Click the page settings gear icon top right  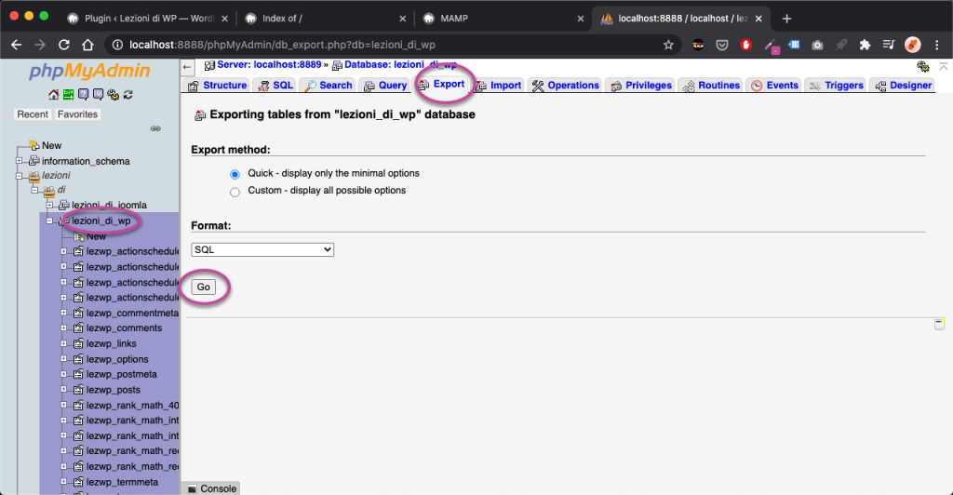(922, 66)
